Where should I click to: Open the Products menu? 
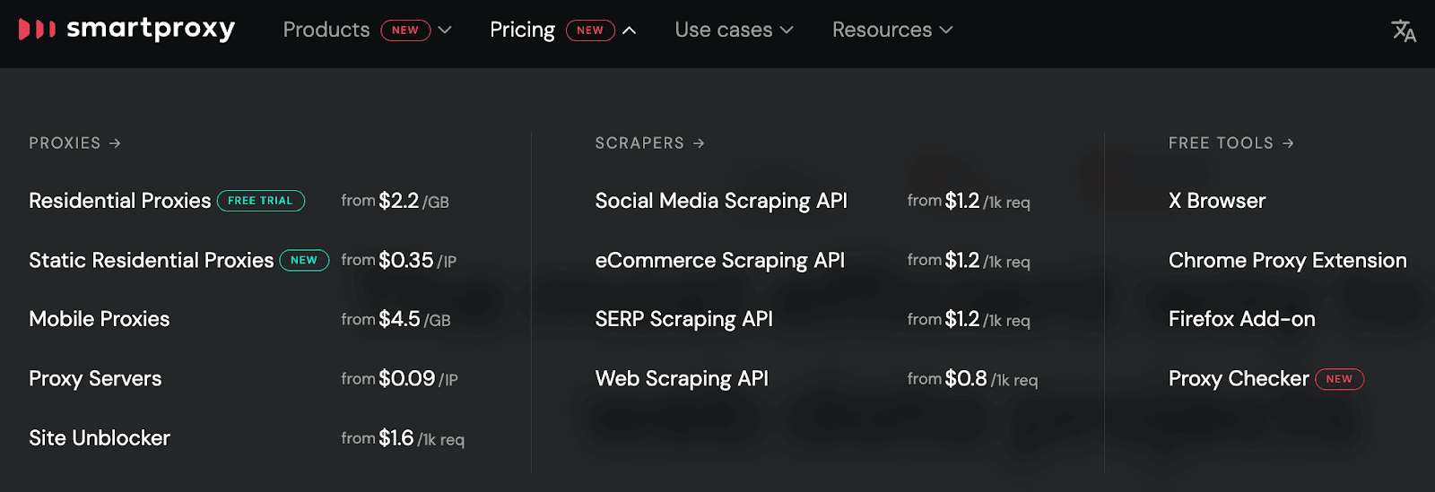click(326, 30)
